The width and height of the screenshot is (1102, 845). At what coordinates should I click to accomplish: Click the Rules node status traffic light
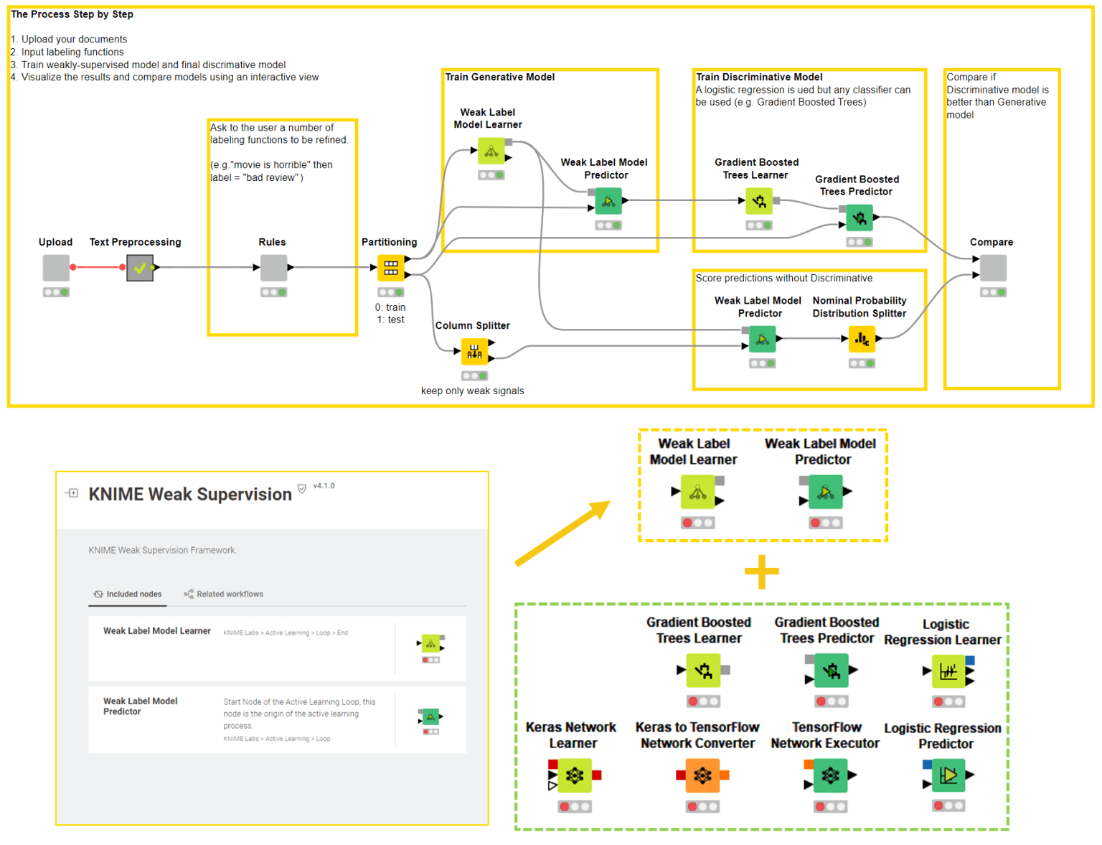(x=273, y=292)
